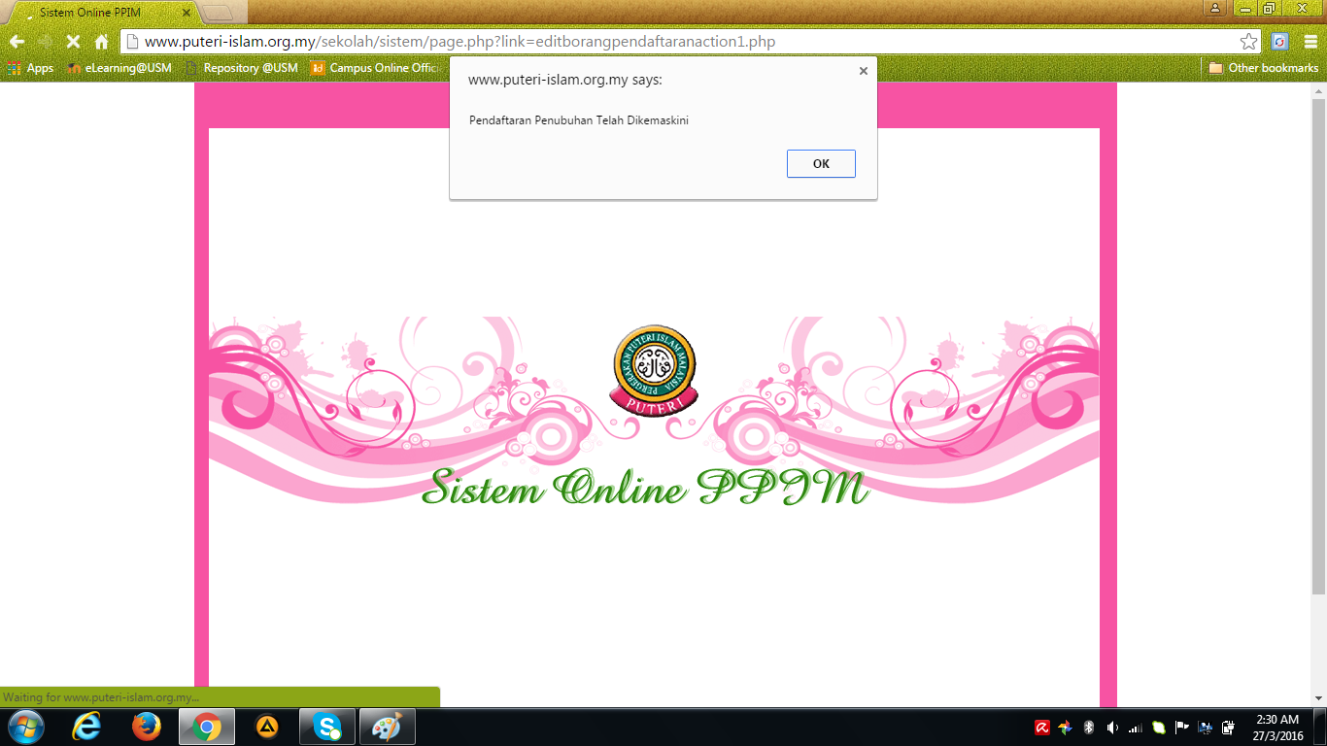Bookmark this page with the star
The image size is (1327, 746).
pos(1248,42)
